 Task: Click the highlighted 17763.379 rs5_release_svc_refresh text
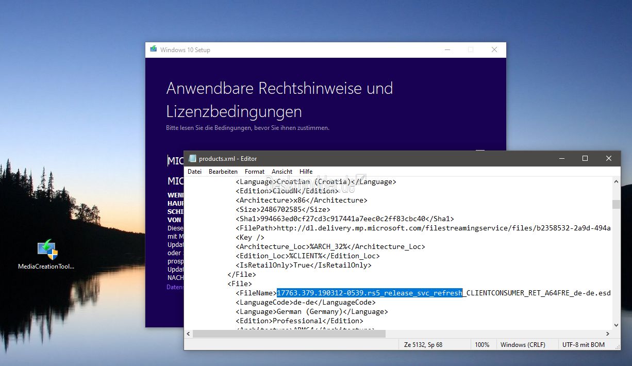370,293
